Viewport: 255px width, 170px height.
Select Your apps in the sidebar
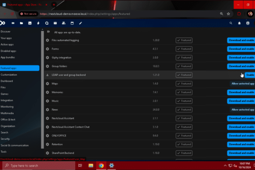pyautogui.click(x=6, y=38)
